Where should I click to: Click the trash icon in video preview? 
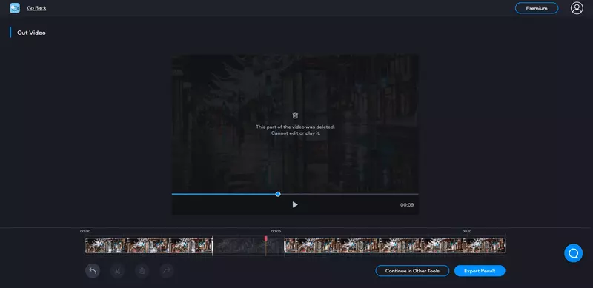tap(295, 115)
